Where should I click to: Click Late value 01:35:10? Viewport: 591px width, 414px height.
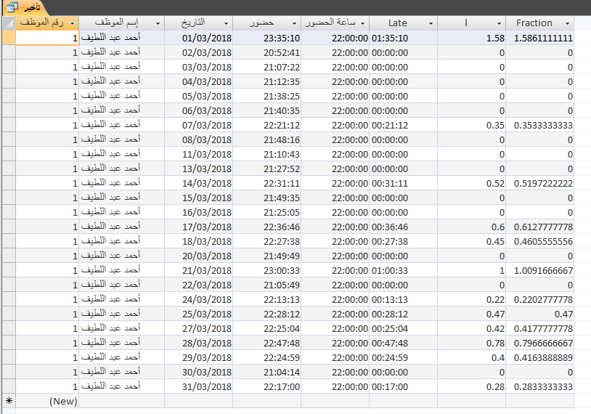tap(403, 38)
